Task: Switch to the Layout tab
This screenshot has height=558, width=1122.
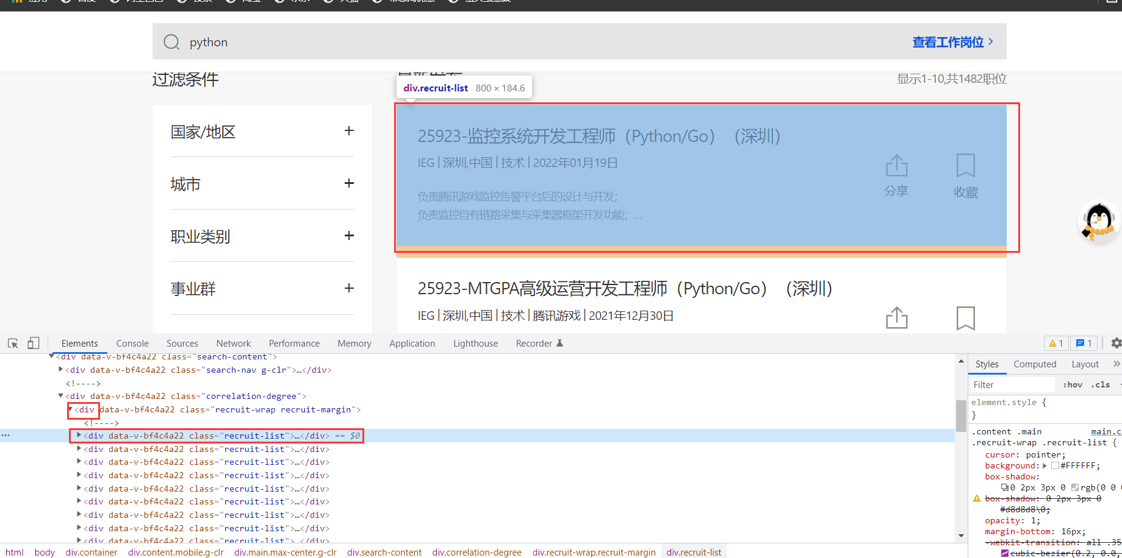Action: 1085,364
